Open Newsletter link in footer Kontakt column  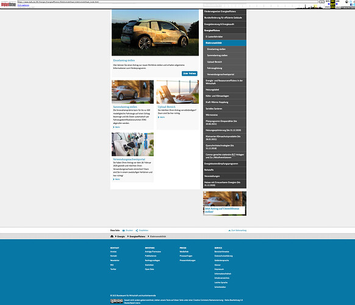click(115, 260)
